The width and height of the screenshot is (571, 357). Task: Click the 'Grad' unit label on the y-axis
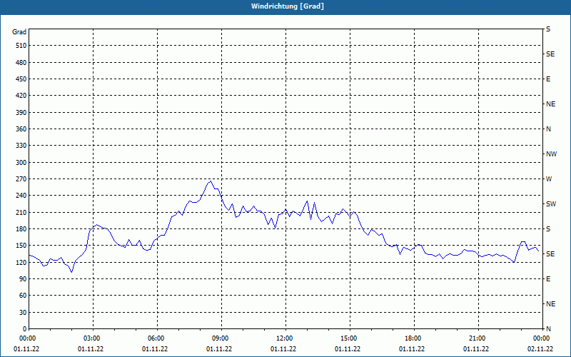(19, 32)
